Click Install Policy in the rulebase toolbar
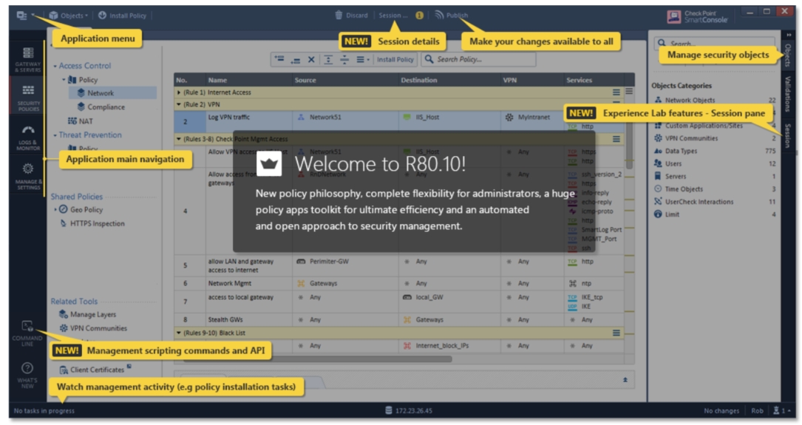The height and width of the screenshot is (425, 802). pos(395,59)
